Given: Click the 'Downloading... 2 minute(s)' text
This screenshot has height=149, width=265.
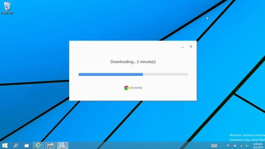Looking at the screenshot, I should click(x=133, y=62).
